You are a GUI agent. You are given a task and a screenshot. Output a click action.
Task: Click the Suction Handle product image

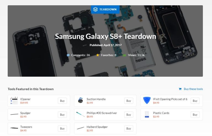(80, 101)
